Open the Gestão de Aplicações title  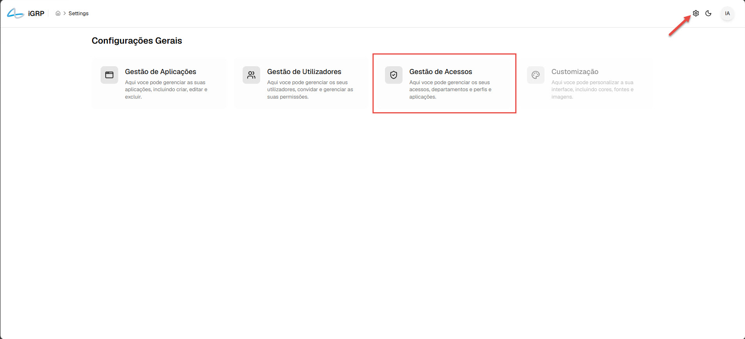point(160,72)
